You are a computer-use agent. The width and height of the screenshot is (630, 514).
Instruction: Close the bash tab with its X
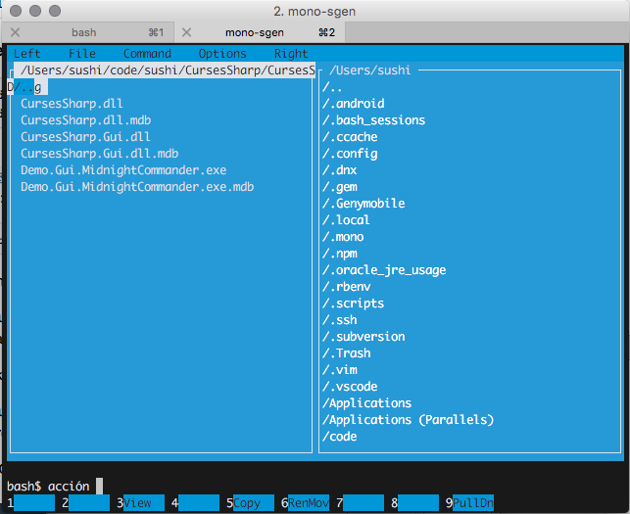coord(16,32)
